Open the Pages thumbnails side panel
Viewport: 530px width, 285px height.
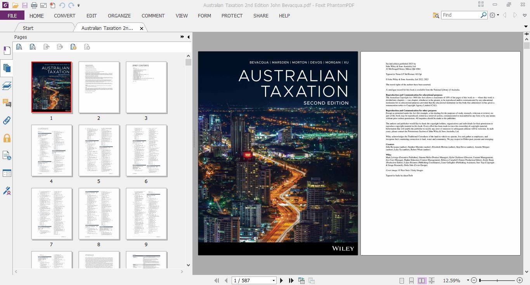click(x=7, y=68)
